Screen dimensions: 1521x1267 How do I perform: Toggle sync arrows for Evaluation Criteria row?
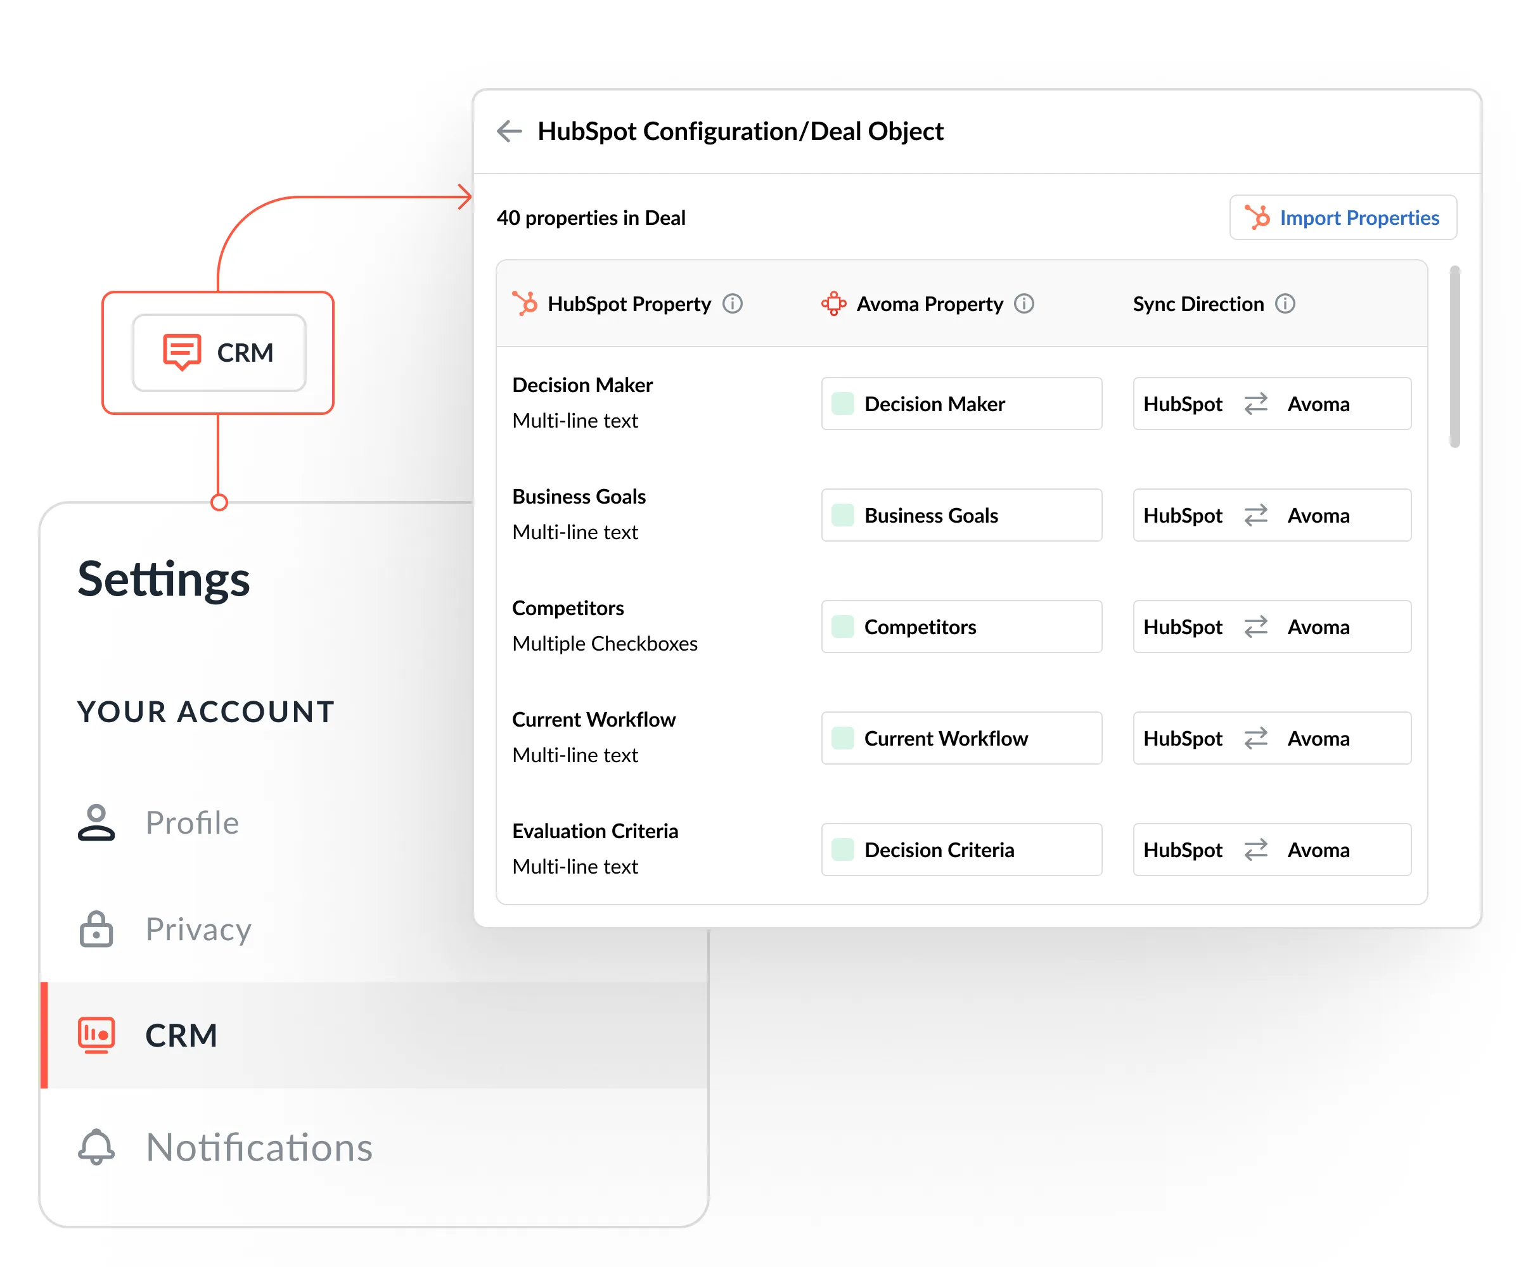[1255, 850]
